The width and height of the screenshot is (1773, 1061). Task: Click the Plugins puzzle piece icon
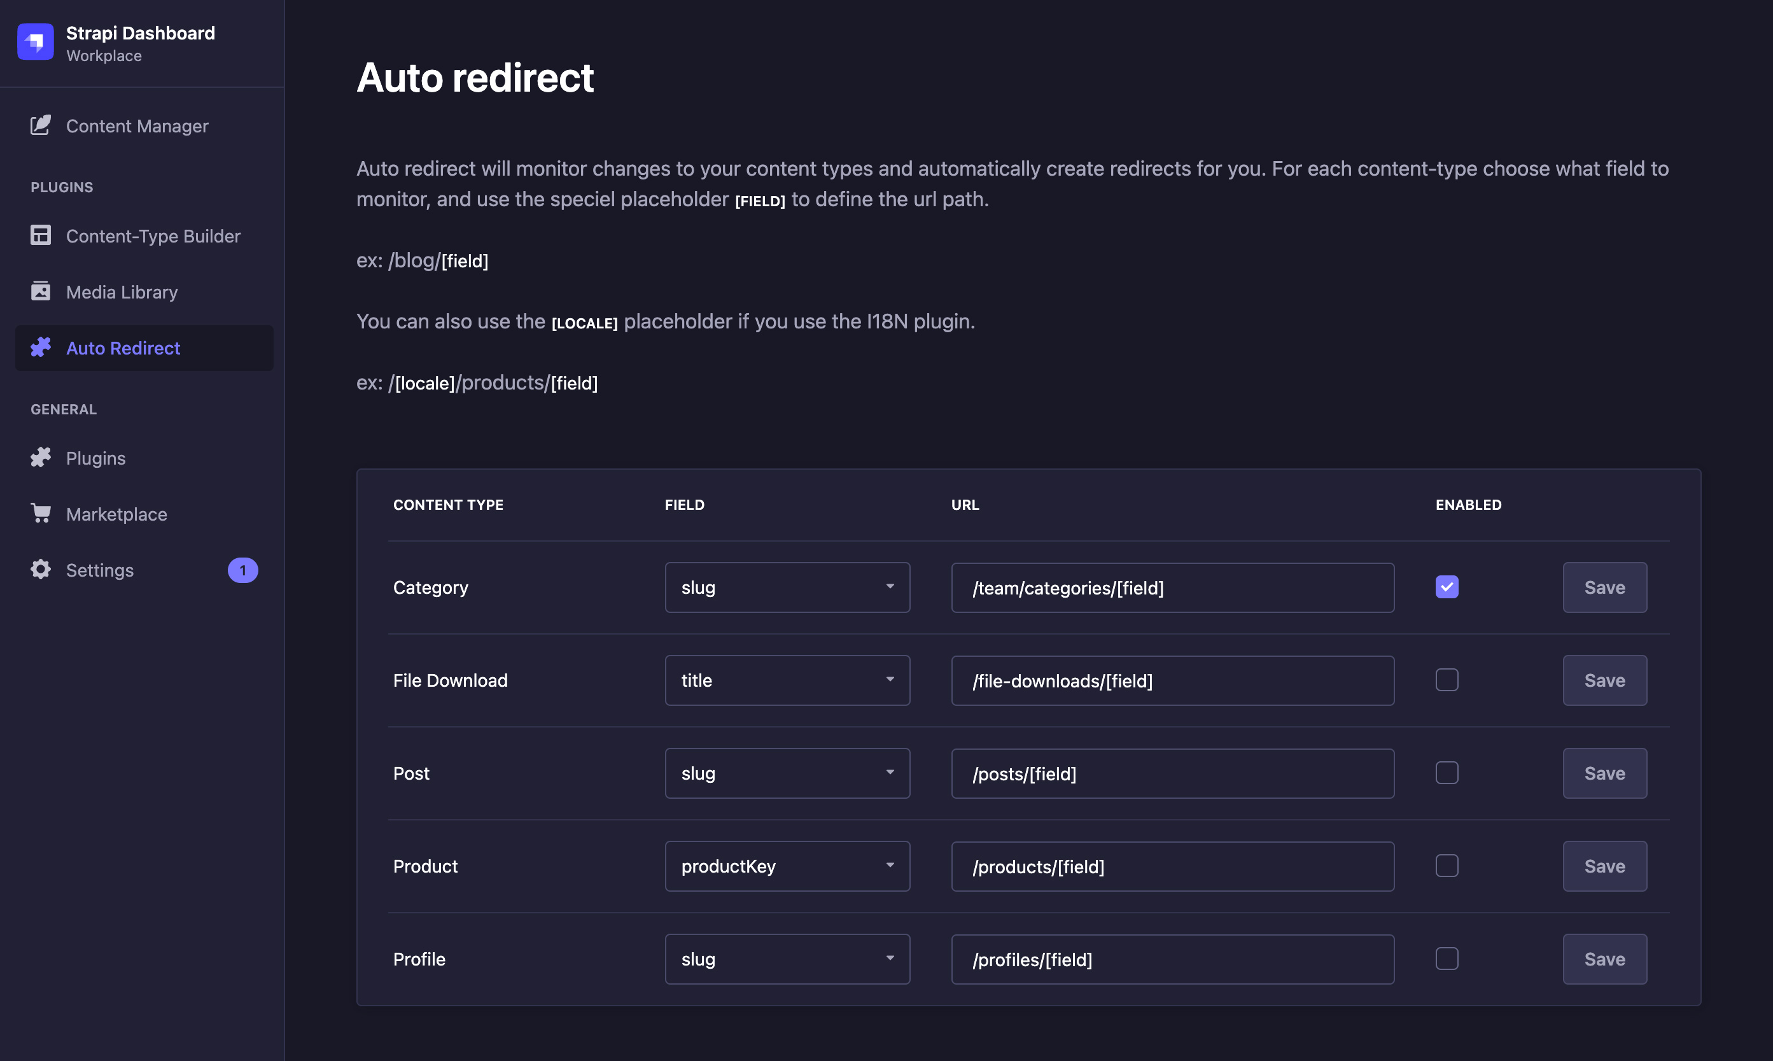[41, 458]
